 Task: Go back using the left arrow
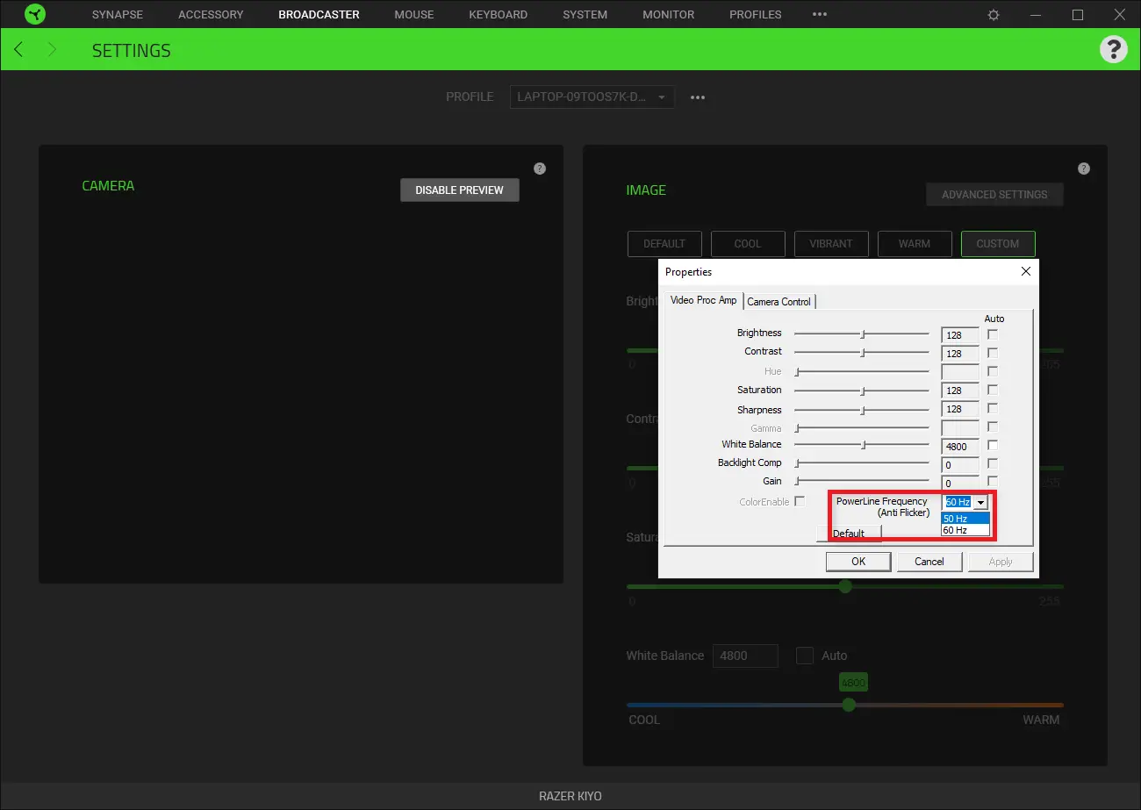tap(19, 50)
